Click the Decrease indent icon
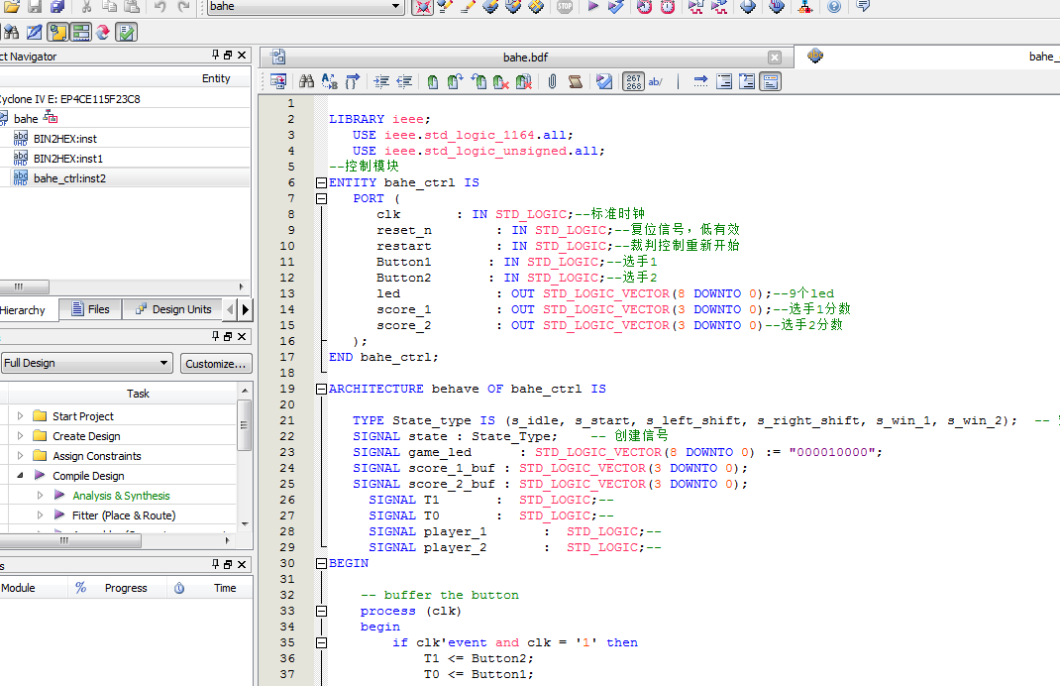Screen dimensions: 1060x686 pyautogui.click(x=404, y=82)
